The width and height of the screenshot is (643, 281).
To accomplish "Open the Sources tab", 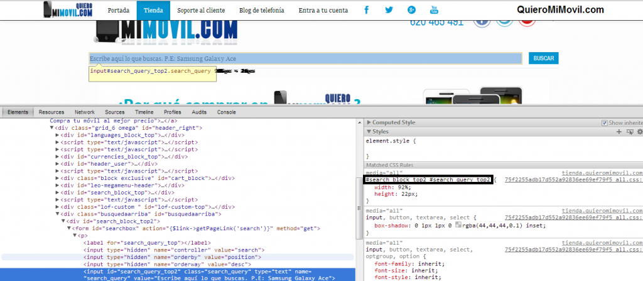I will click(x=115, y=112).
